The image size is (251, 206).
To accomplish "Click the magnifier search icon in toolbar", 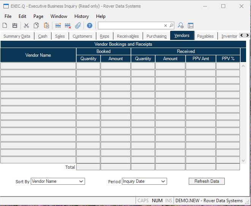I will click(x=171, y=26).
